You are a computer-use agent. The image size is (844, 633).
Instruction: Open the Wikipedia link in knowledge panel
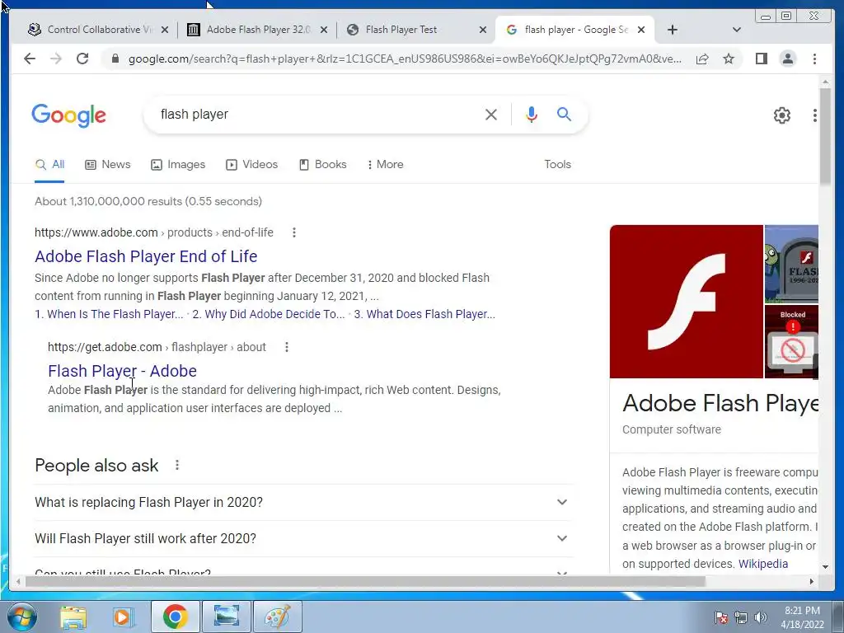coord(762,564)
